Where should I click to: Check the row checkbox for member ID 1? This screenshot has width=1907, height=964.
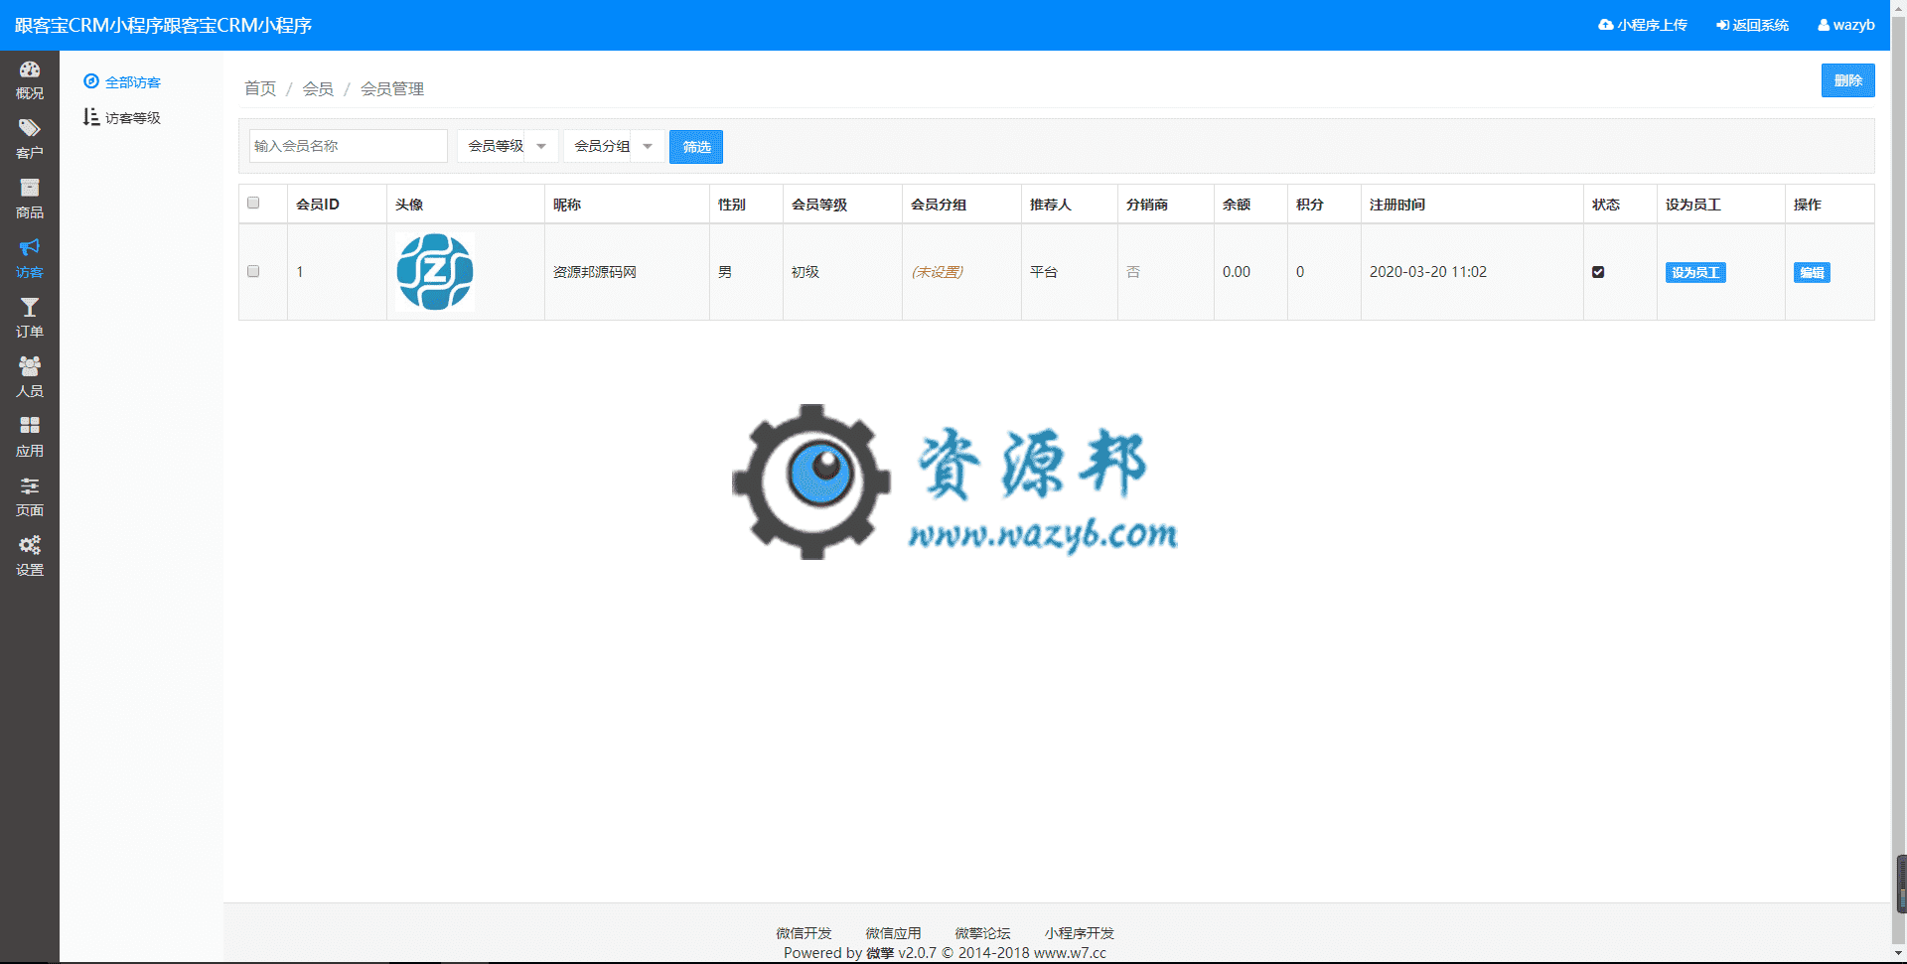click(253, 271)
